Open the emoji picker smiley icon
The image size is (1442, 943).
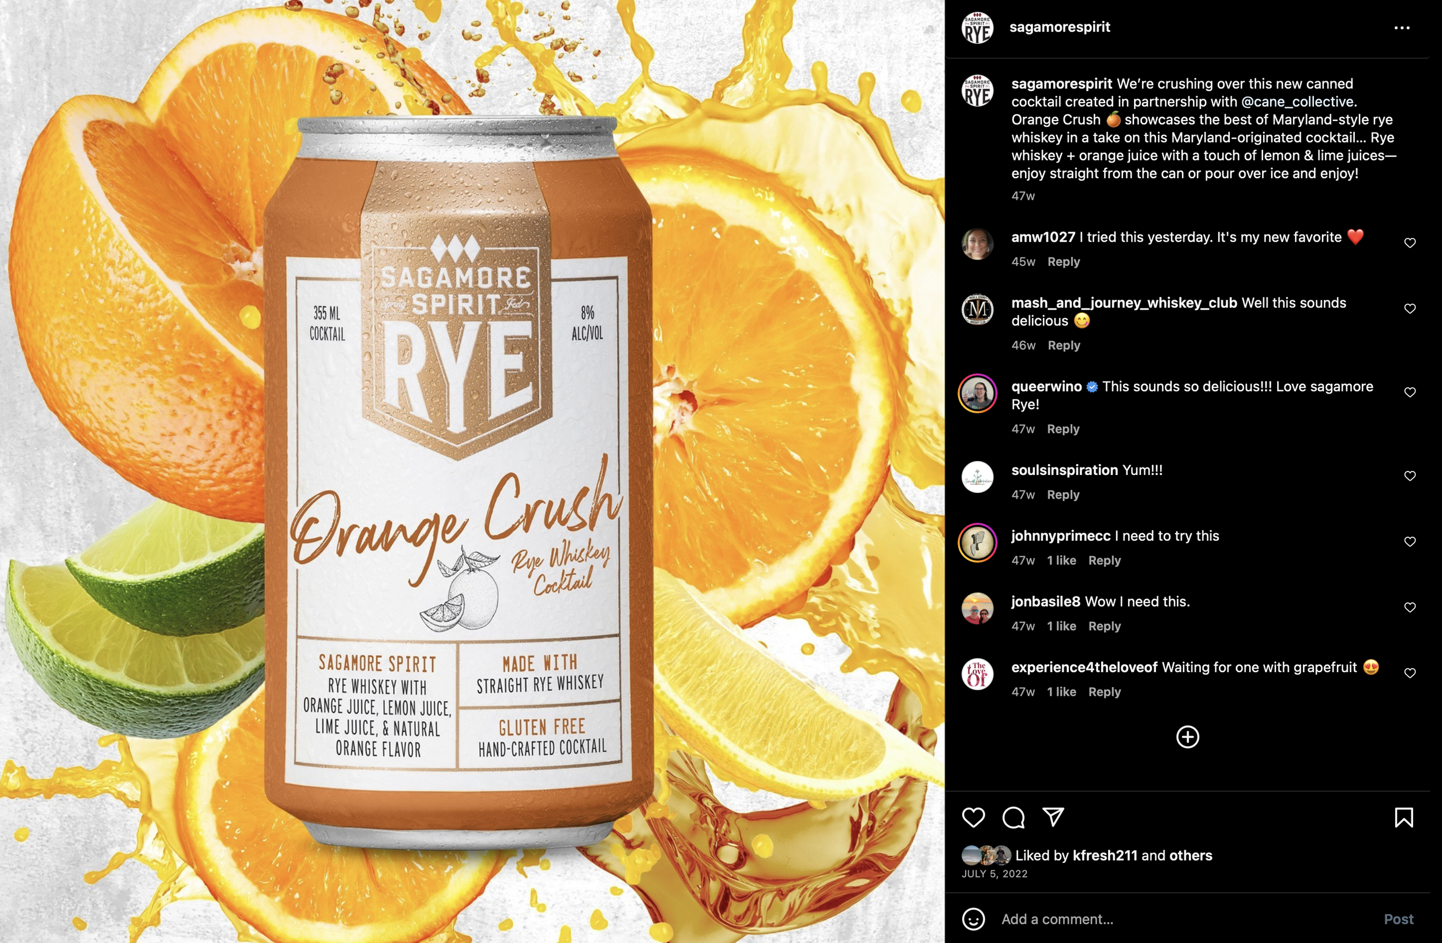(x=973, y=919)
